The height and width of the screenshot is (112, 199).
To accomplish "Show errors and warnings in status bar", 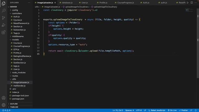I will pos(6,110).
